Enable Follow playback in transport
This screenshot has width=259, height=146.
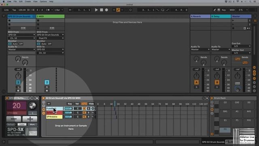coord(70,10)
